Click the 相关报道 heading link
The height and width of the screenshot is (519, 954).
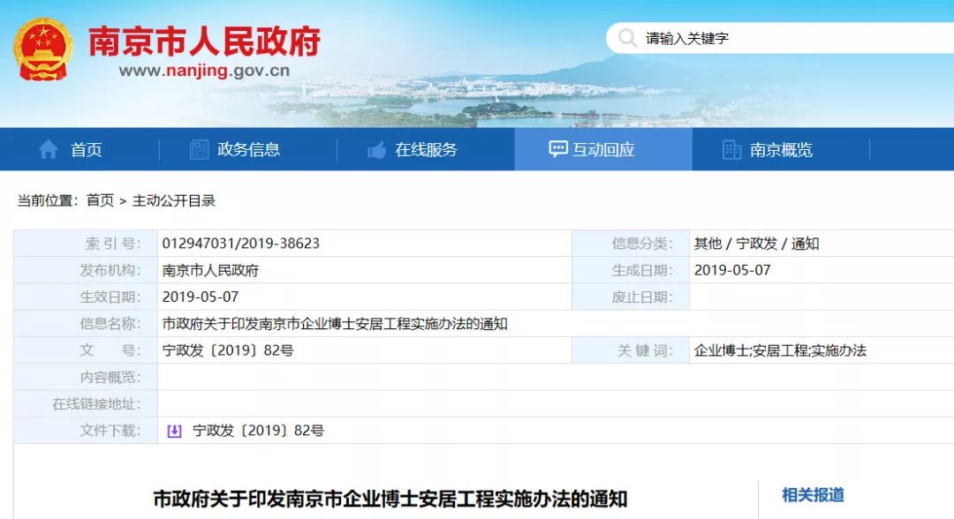click(813, 495)
